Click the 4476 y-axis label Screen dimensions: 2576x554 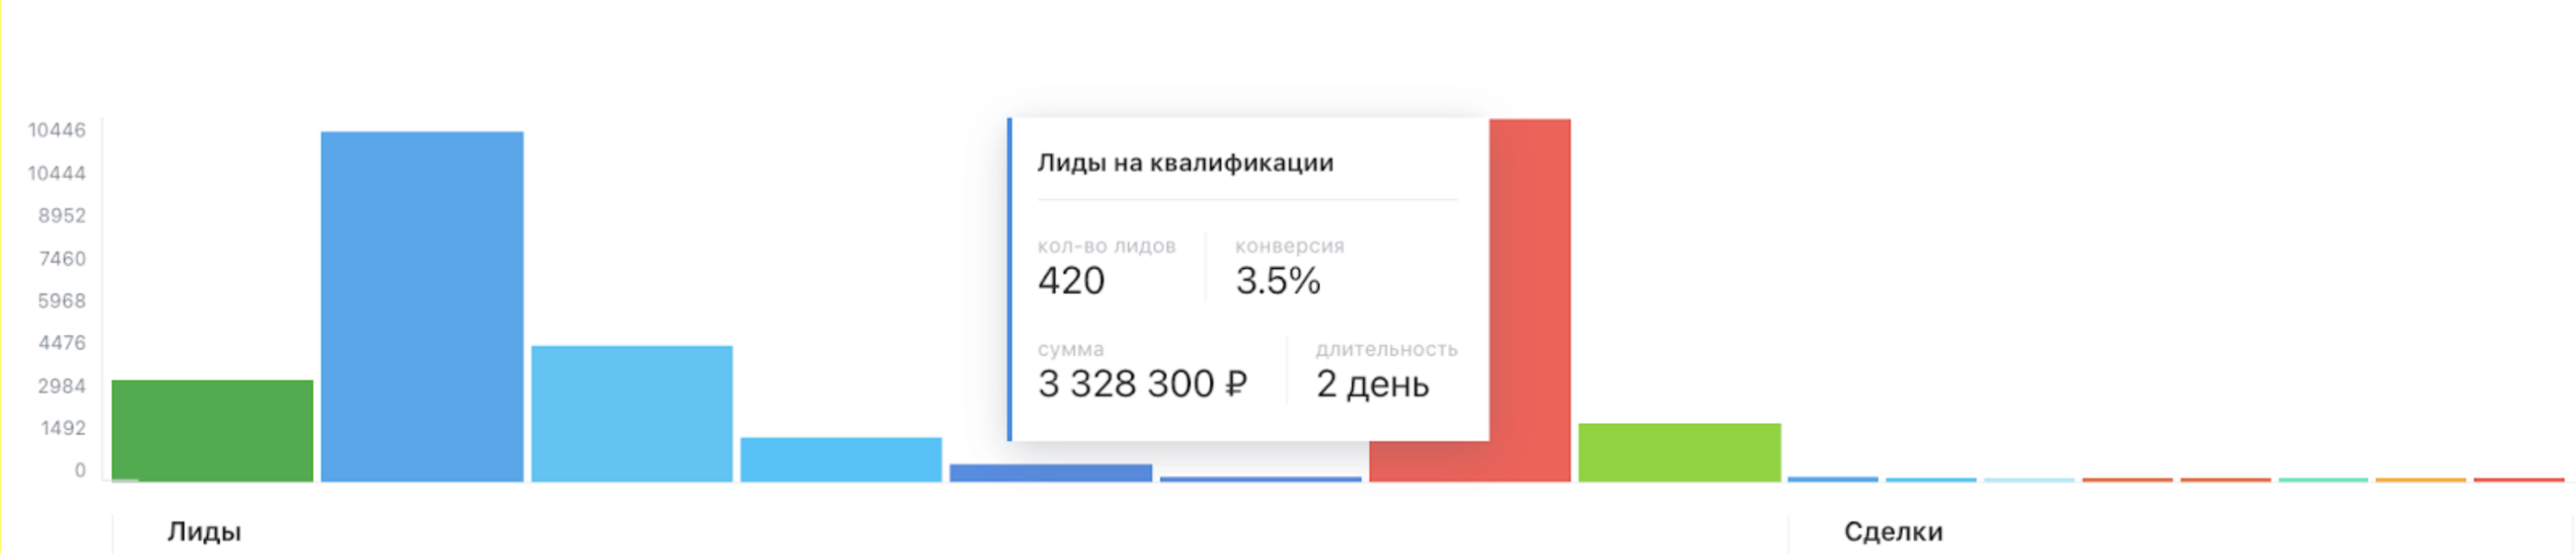point(62,343)
